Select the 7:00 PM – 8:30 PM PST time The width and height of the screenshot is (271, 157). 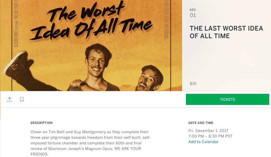pos(211,136)
